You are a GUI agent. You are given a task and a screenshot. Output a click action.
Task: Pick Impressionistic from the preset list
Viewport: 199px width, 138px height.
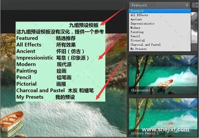[x=142, y=24]
